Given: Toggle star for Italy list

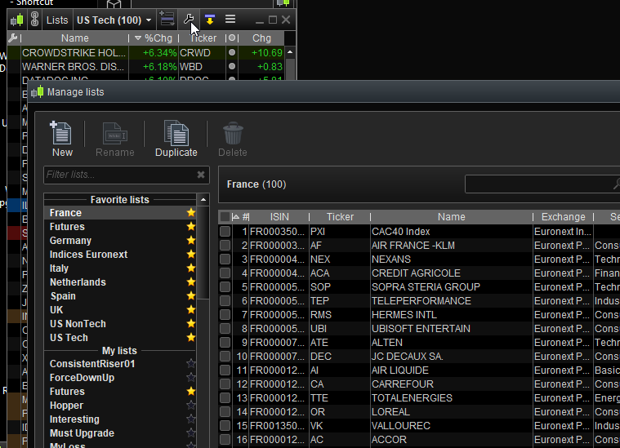Looking at the screenshot, I should tap(191, 268).
